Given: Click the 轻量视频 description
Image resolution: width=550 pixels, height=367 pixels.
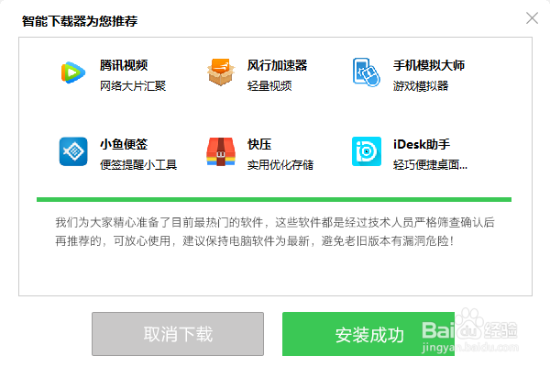Looking at the screenshot, I should 269,85.
